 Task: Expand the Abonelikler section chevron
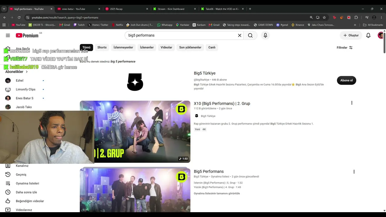[27, 72]
